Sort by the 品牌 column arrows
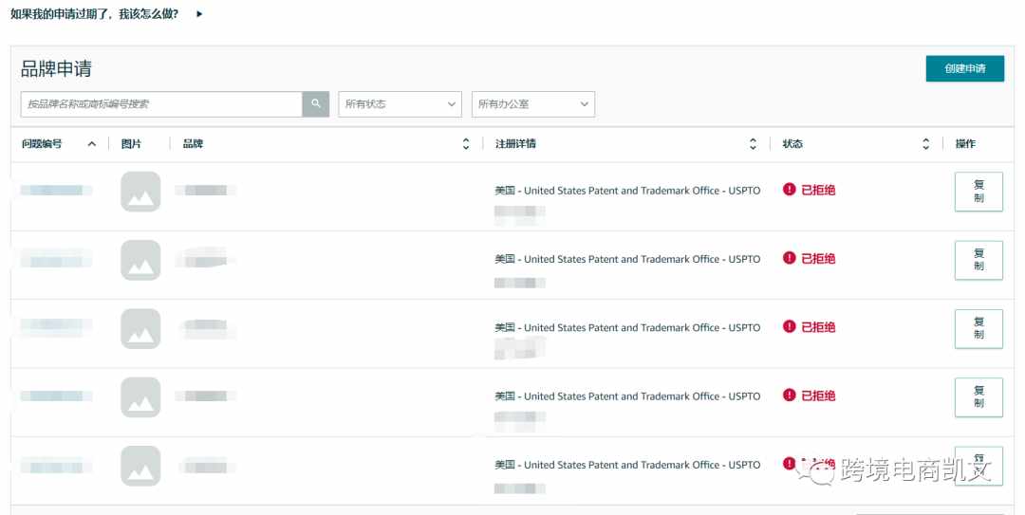 tap(465, 144)
